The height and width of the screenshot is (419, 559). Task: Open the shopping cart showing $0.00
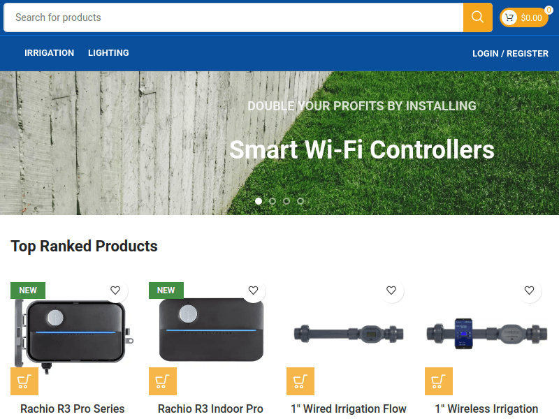click(x=523, y=17)
